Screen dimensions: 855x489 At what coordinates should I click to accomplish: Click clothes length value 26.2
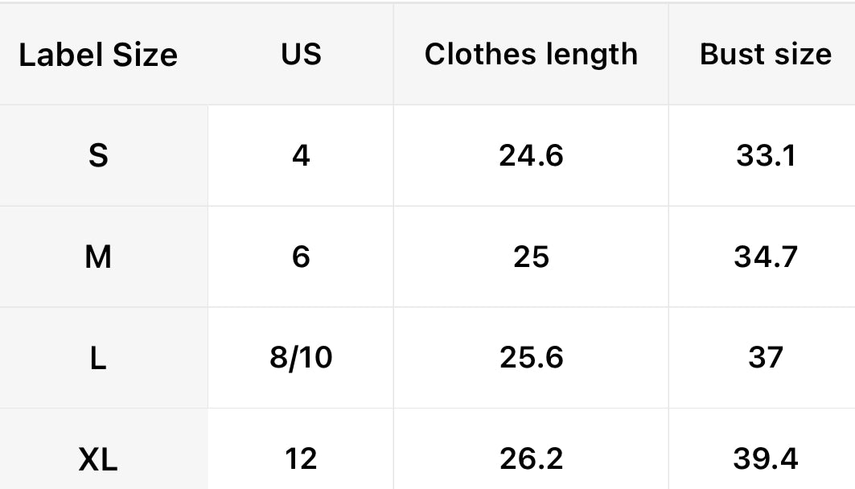pyautogui.click(x=531, y=459)
